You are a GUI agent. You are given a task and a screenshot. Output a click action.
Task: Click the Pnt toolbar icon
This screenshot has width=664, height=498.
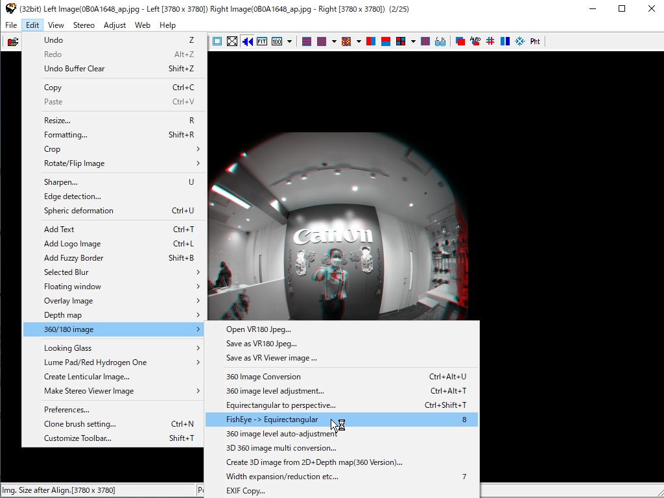pos(535,41)
